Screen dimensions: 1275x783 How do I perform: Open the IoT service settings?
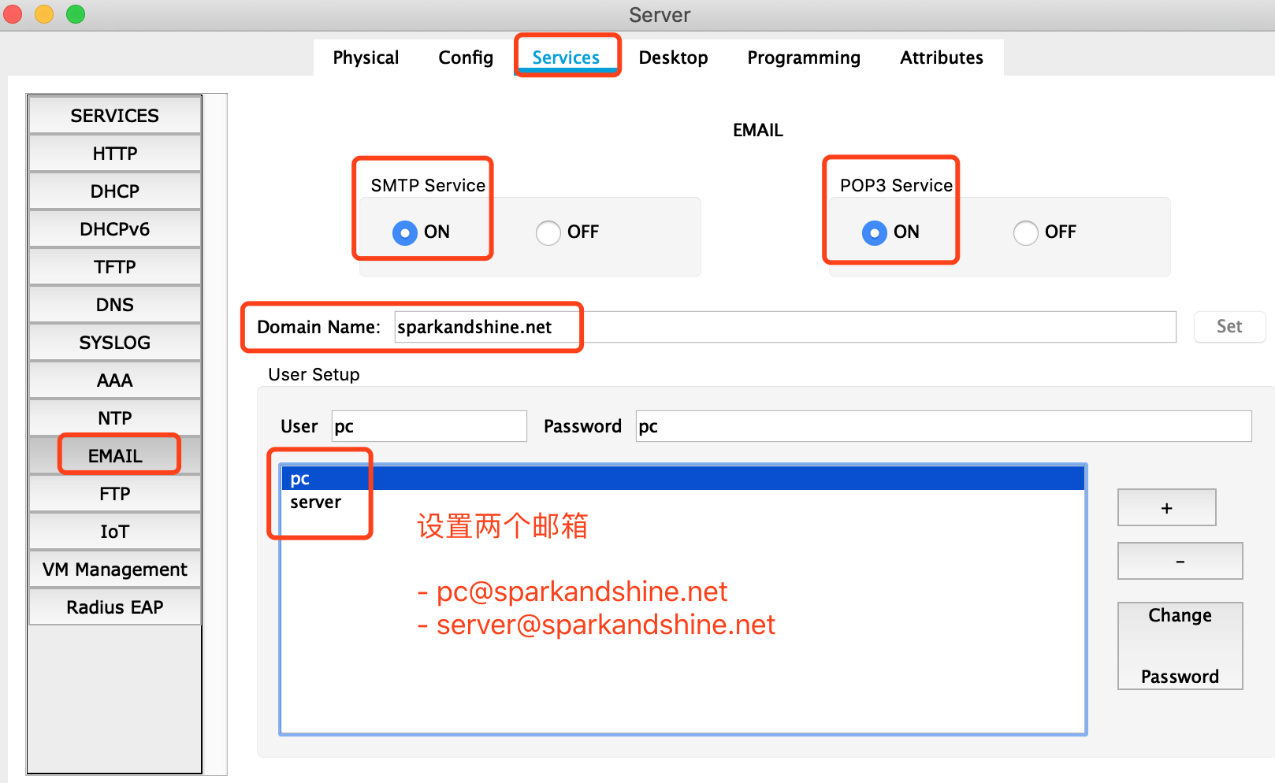click(x=114, y=531)
